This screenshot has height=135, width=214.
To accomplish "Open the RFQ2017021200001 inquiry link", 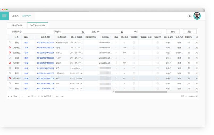I will (x=45, y=42).
